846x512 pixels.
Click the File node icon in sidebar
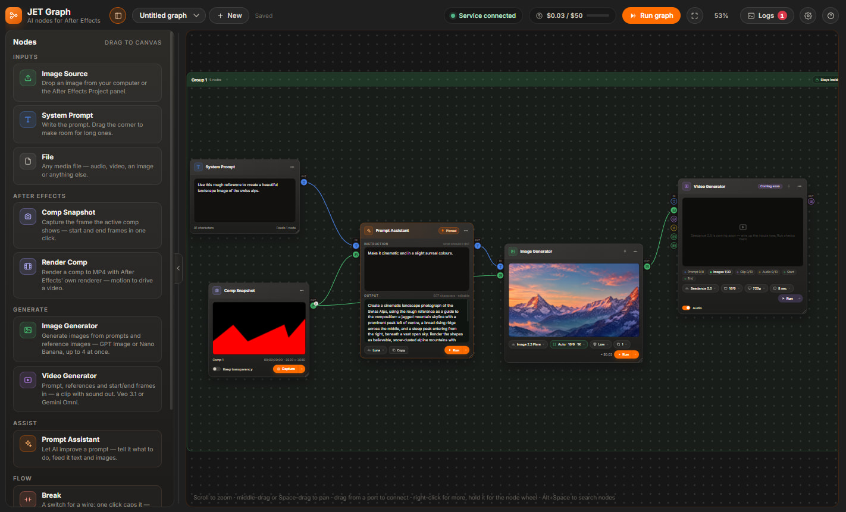coord(28,161)
